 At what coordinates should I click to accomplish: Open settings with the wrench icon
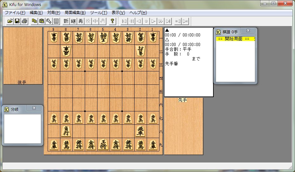coord(49,21)
